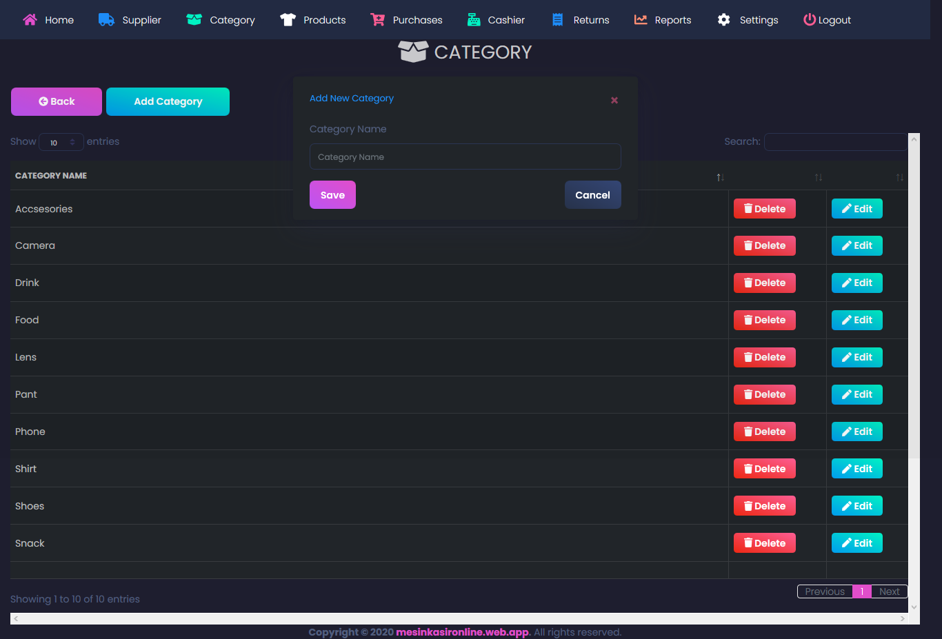This screenshot has width=942, height=639.
Task: Delete the Food category
Action: tap(765, 320)
